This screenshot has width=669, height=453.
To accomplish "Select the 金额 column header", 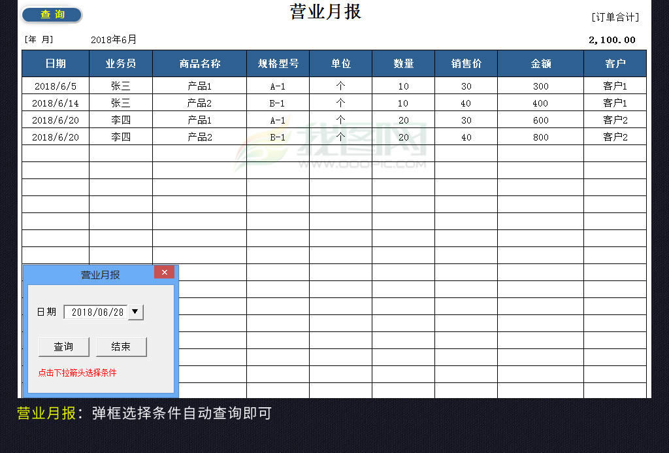I will (540, 63).
